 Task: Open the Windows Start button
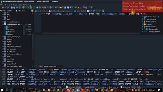2,90
